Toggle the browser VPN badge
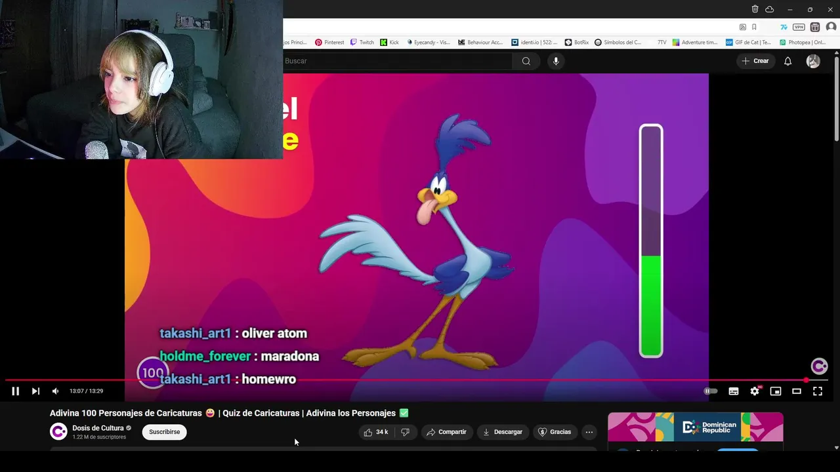840x472 pixels. (x=799, y=27)
